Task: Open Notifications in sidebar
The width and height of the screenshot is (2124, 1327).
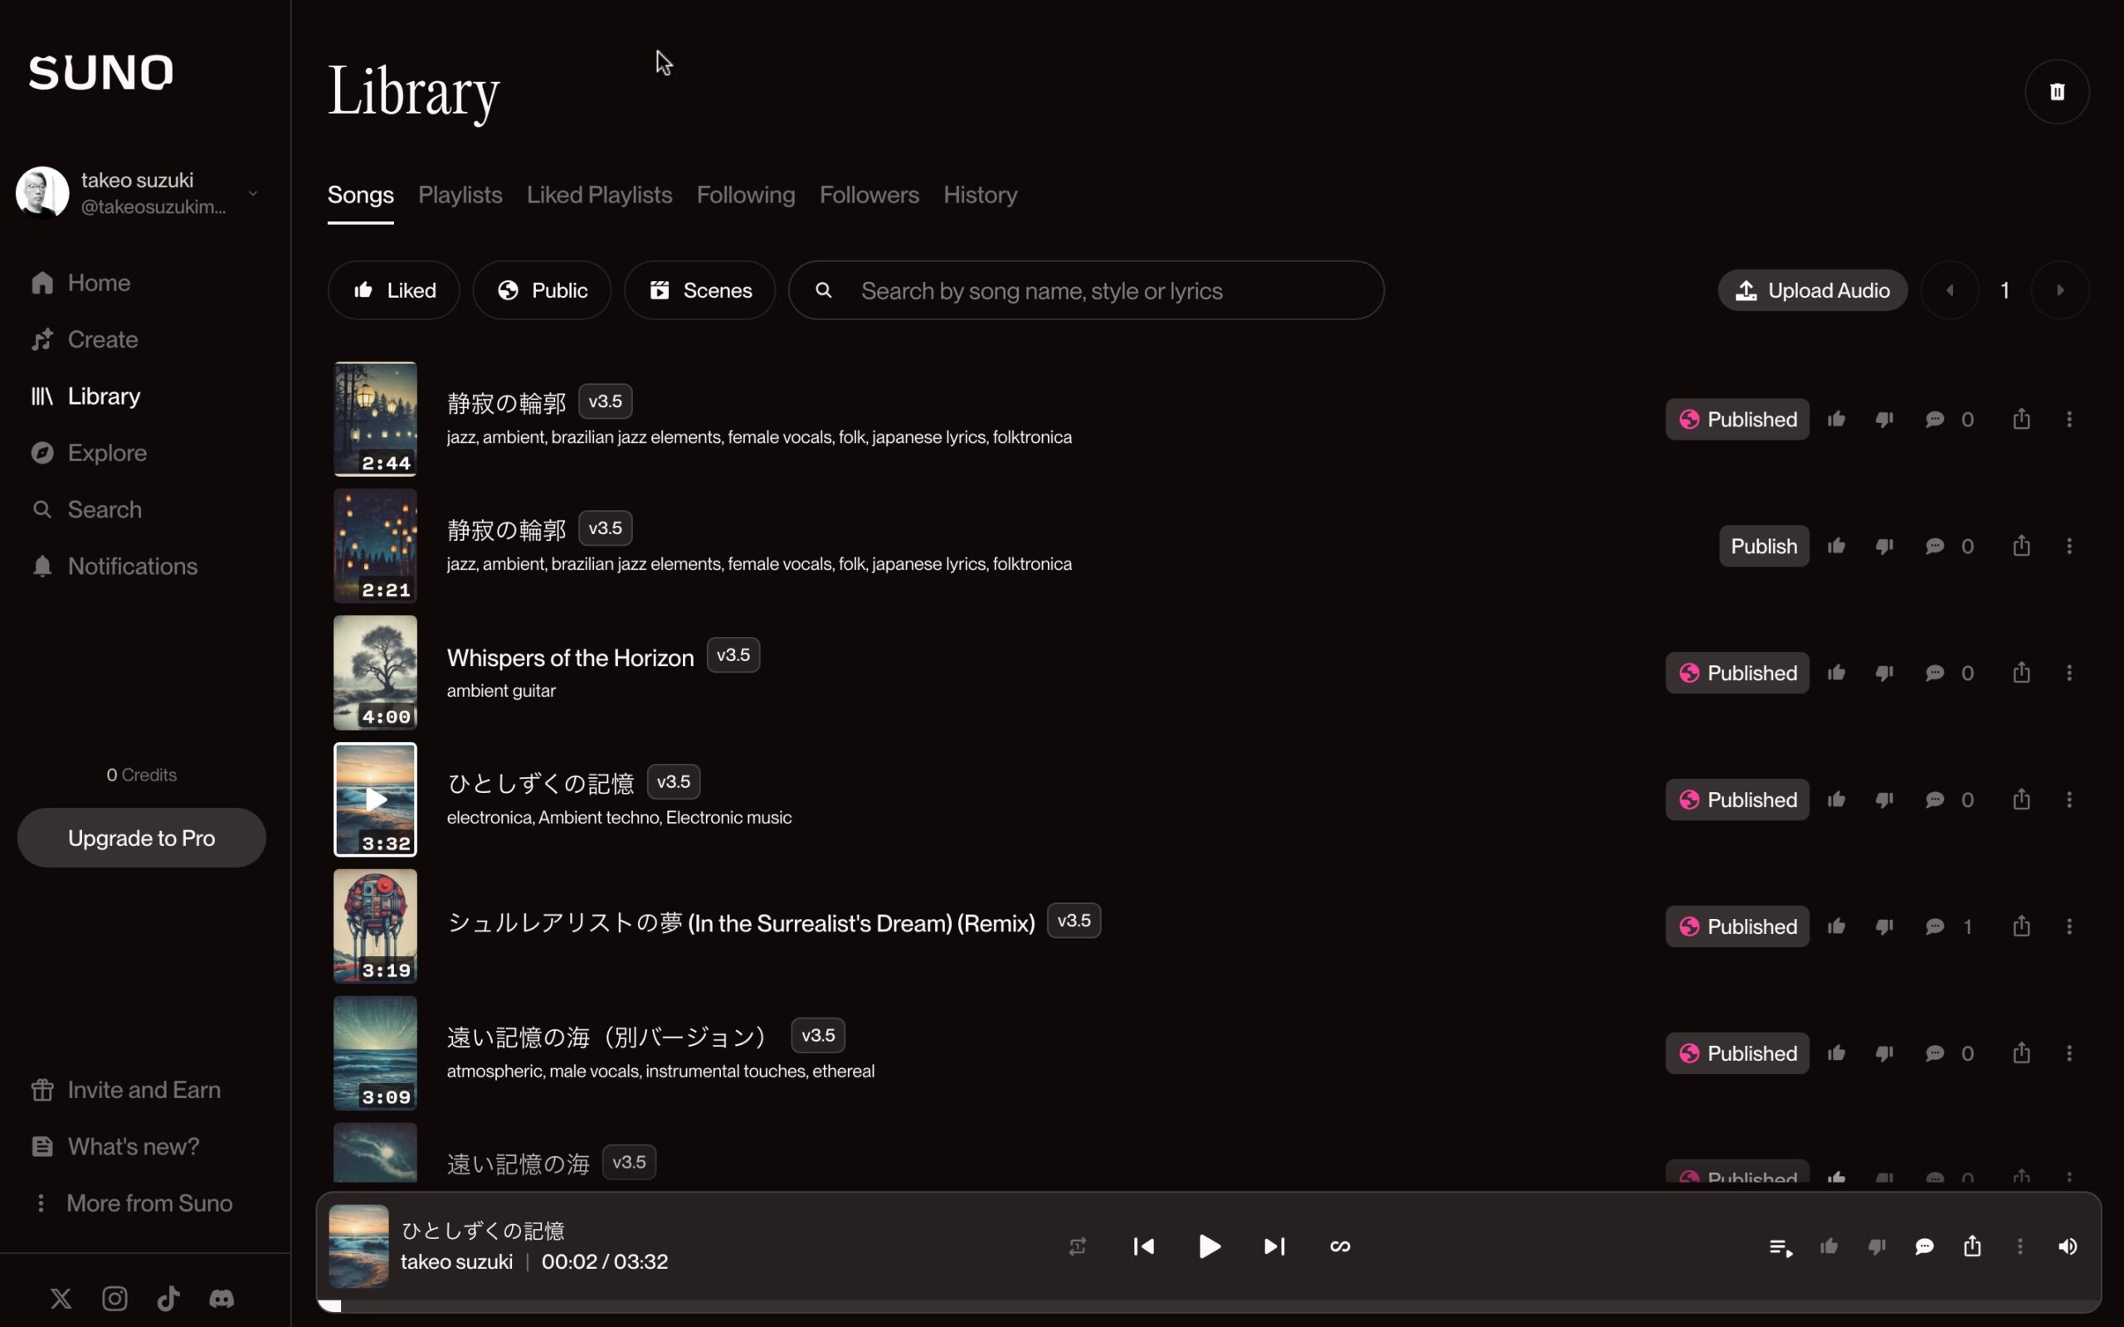Action: tap(115, 566)
